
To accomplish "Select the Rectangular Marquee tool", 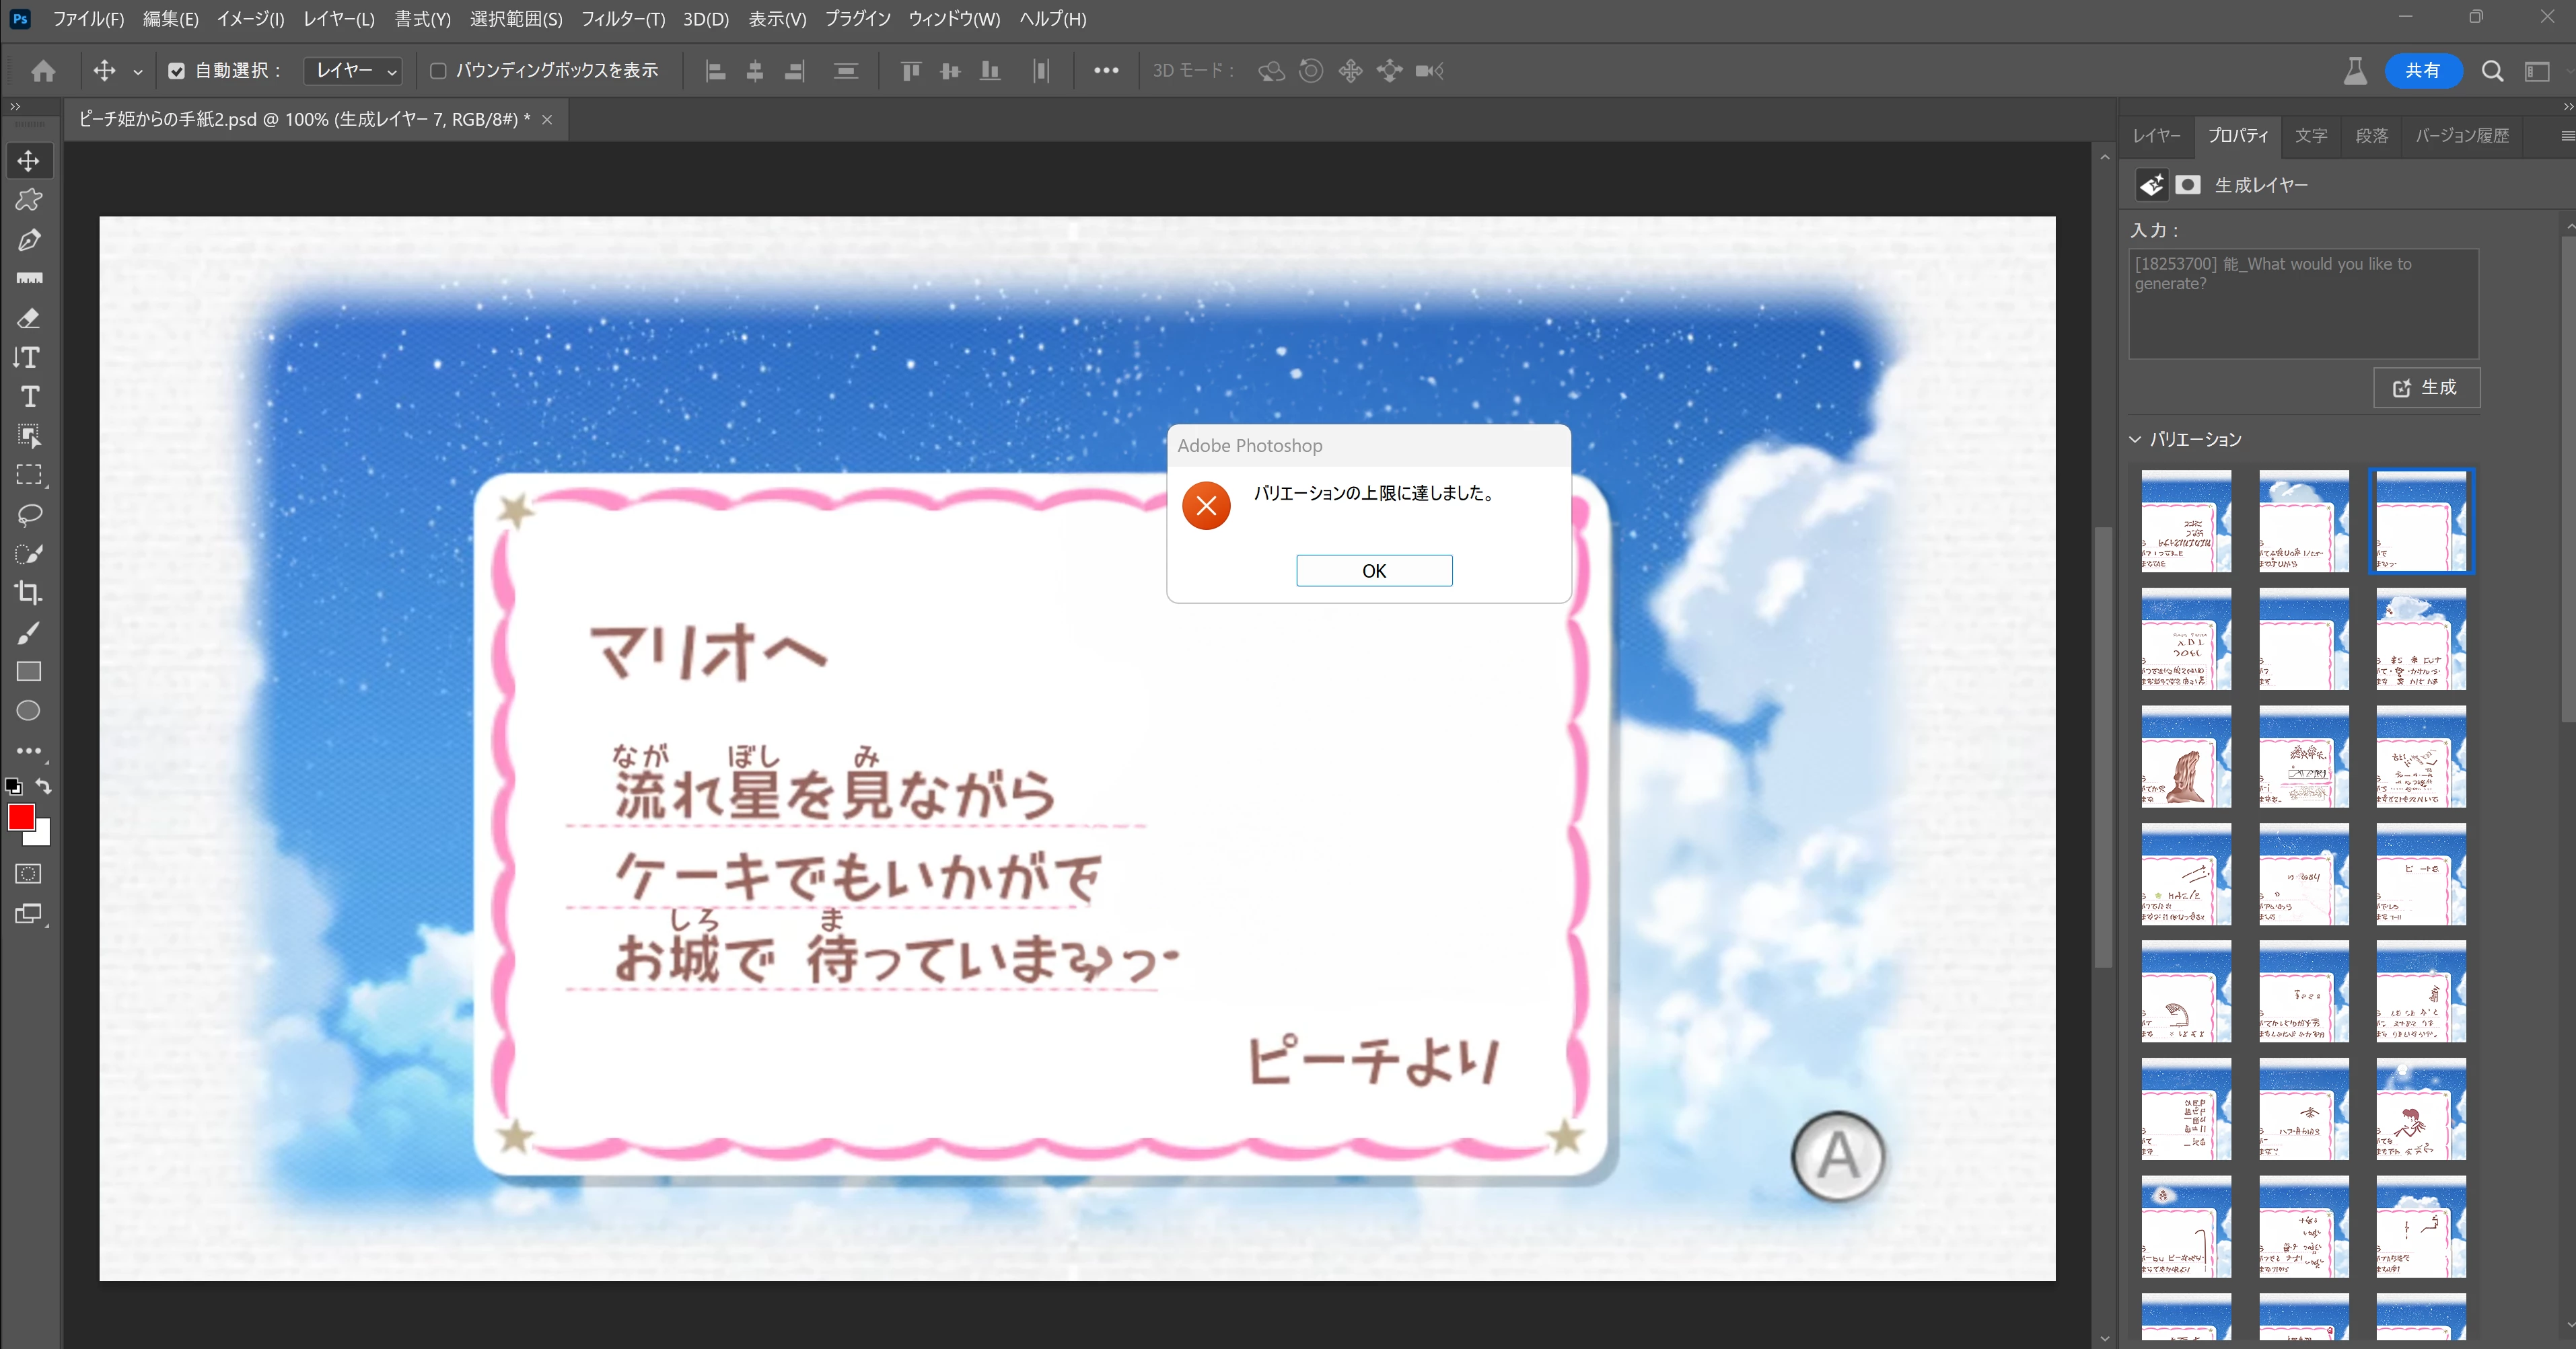I will (x=29, y=475).
